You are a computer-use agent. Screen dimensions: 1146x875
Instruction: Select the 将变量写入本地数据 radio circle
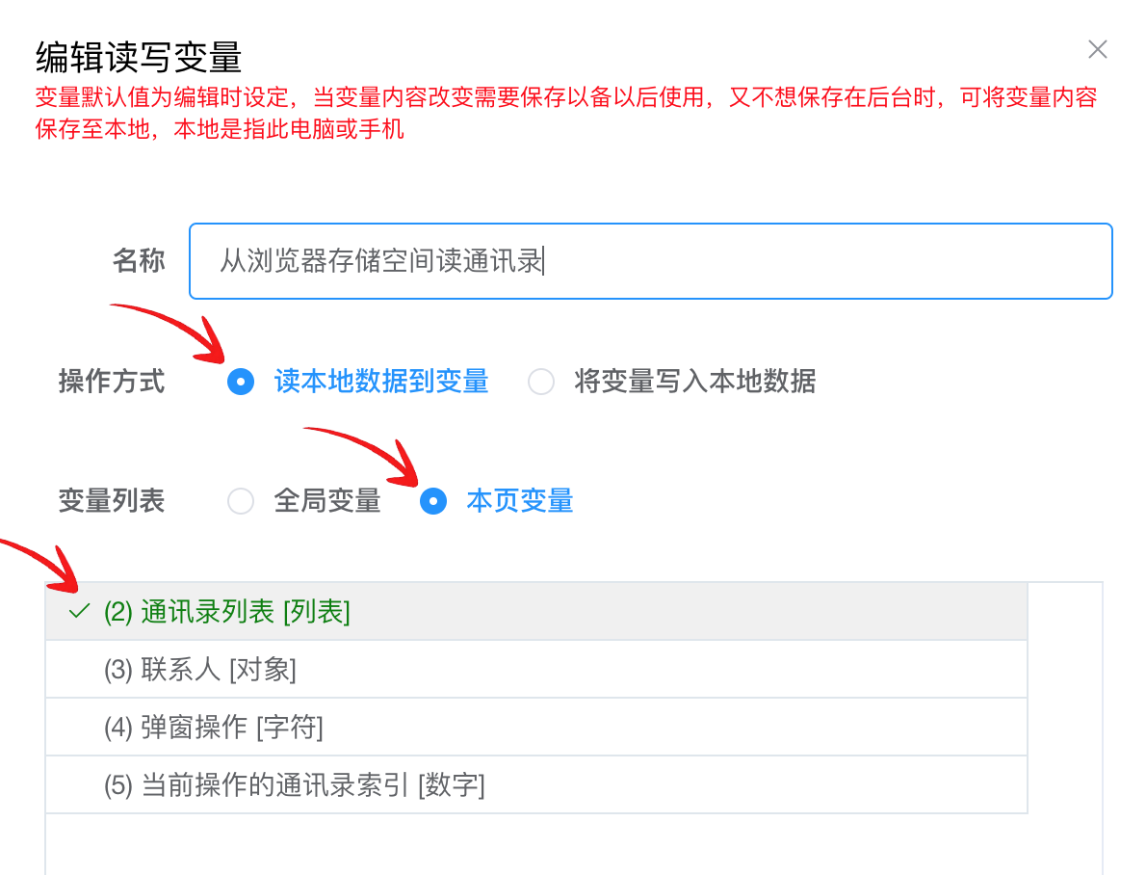pyautogui.click(x=541, y=382)
